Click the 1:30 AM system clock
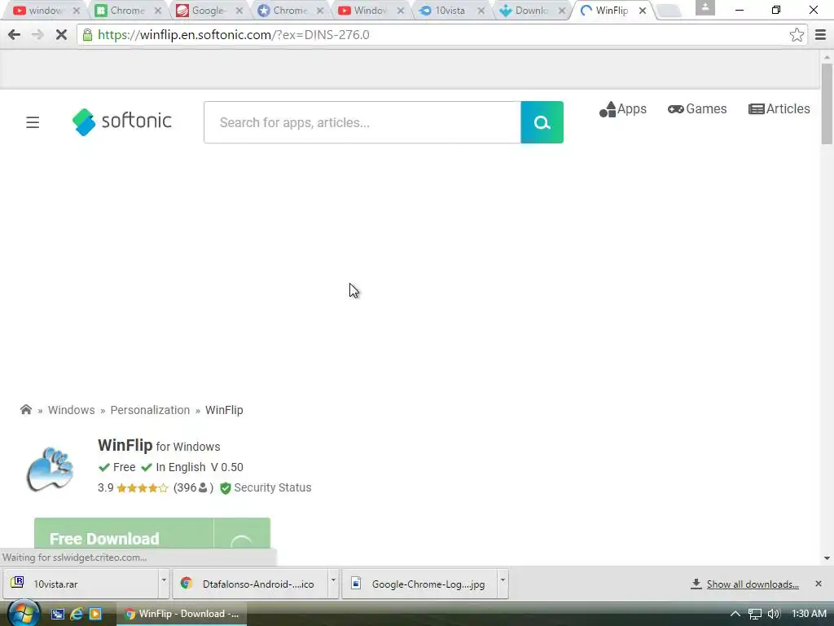The height and width of the screenshot is (626, 834). 809,614
